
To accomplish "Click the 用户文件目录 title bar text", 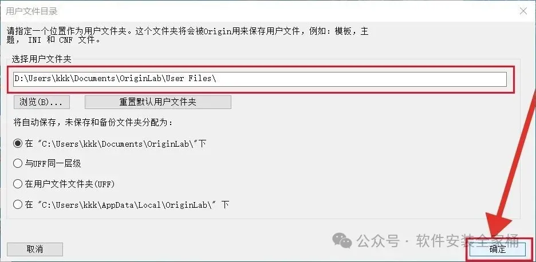I will click(32, 11).
